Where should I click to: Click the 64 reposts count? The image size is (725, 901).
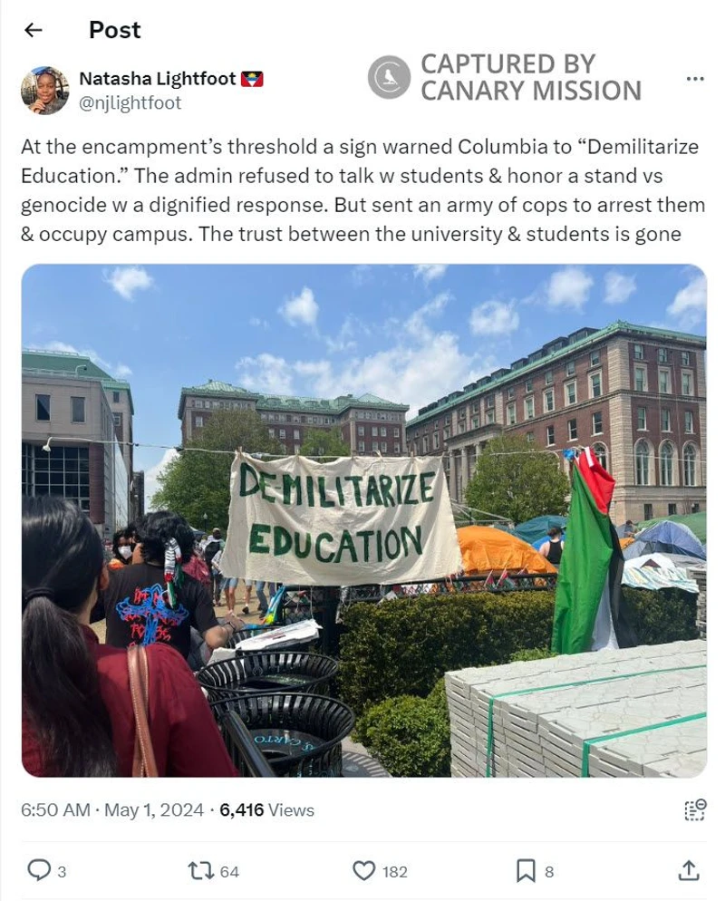(229, 872)
